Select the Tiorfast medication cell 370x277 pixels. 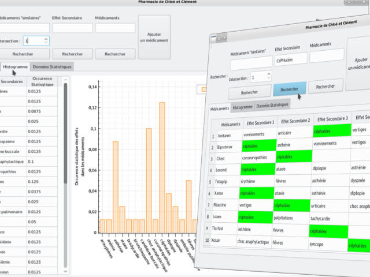tap(223, 229)
